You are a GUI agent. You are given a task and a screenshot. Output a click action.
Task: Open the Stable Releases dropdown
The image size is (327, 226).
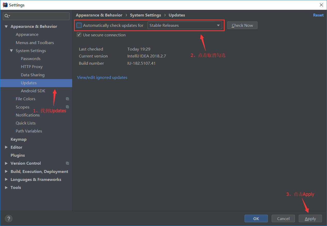coord(218,25)
